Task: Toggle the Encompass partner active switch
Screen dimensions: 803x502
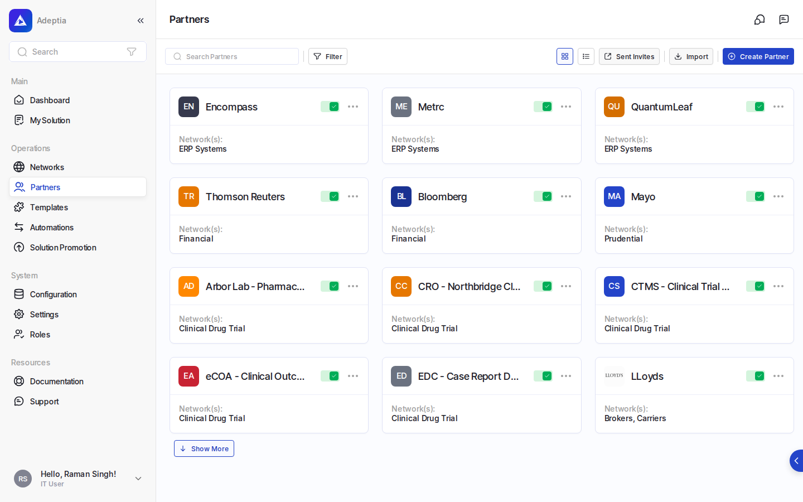Action: (330, 107)
